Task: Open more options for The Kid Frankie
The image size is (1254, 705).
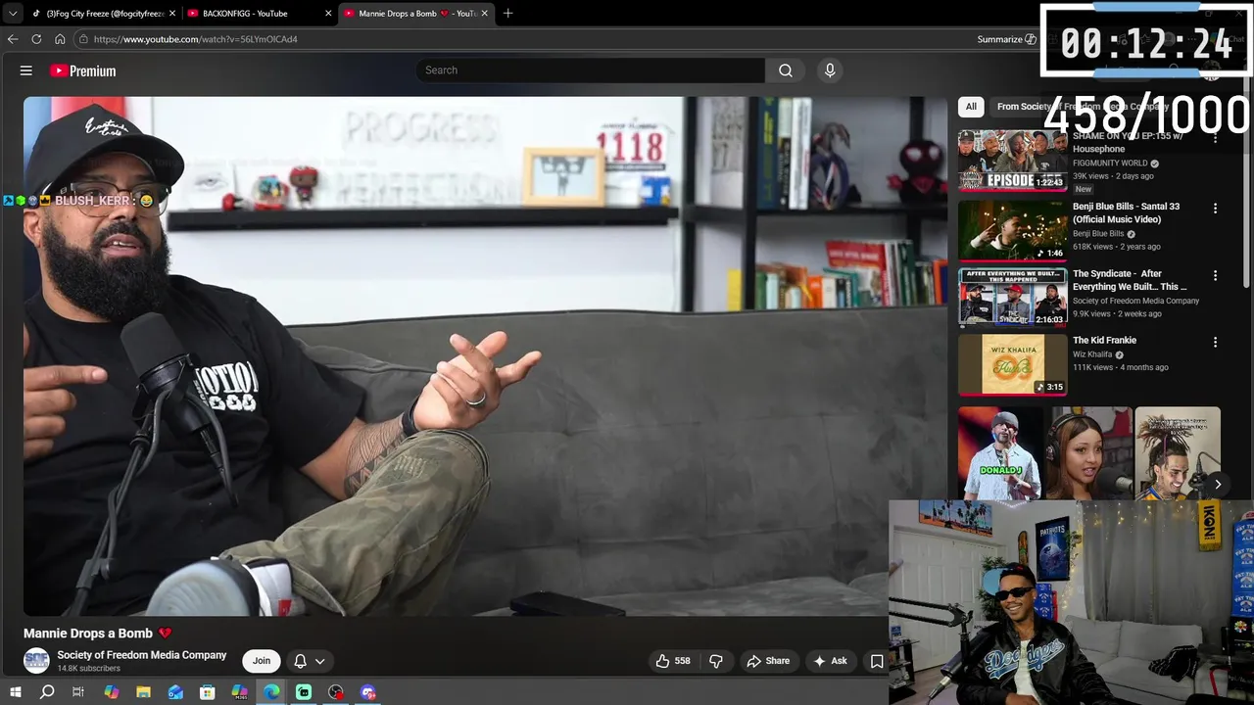Action: [x=1215, y=342]
